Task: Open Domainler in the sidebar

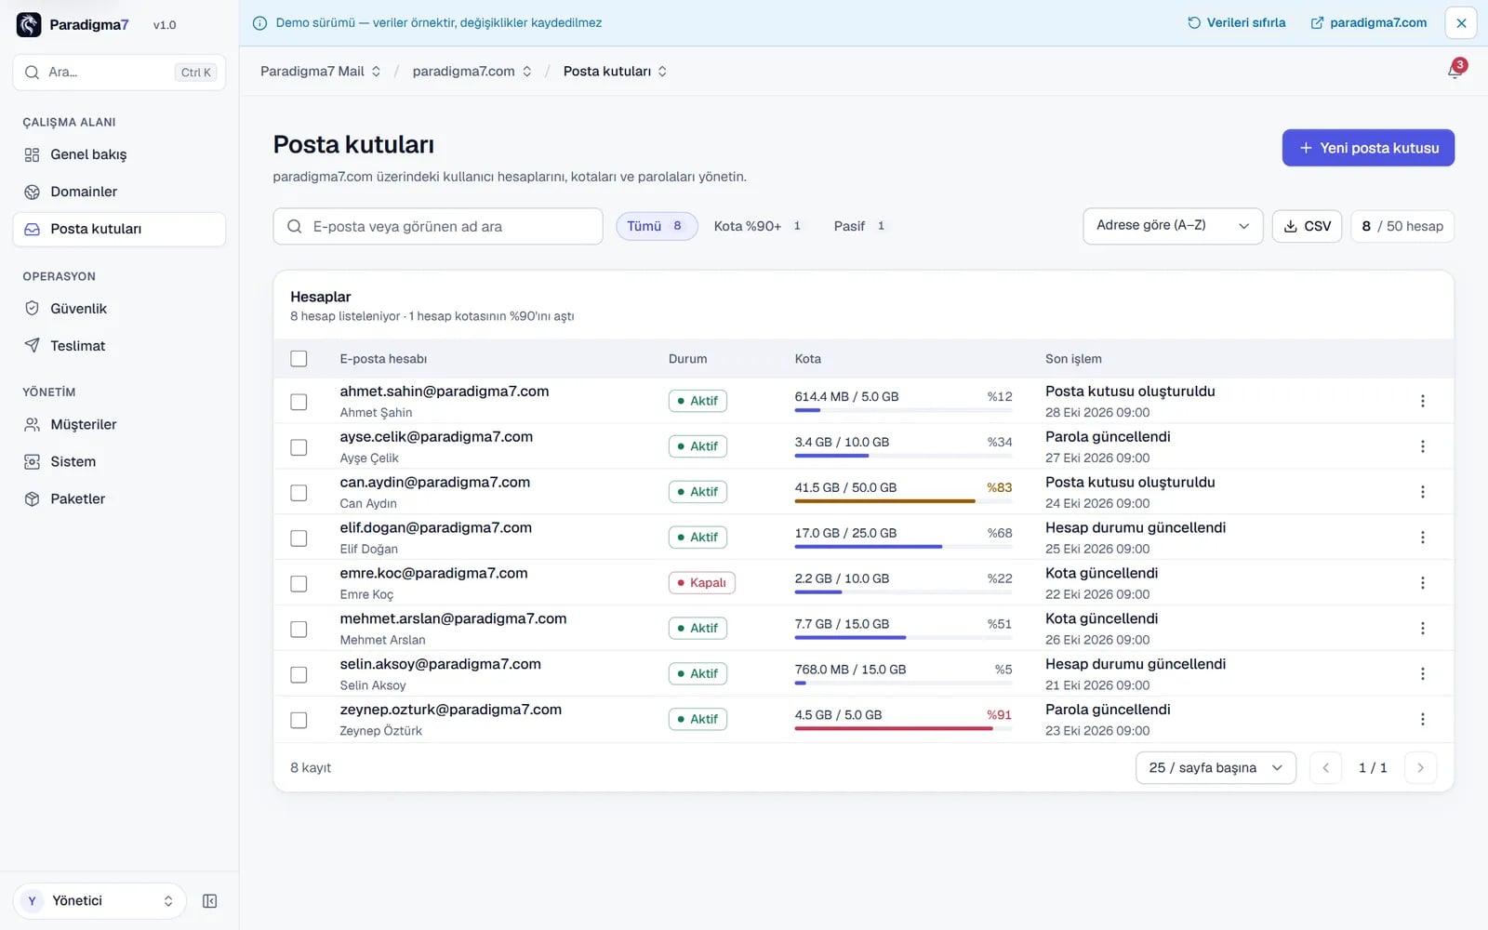Action: 119,192
